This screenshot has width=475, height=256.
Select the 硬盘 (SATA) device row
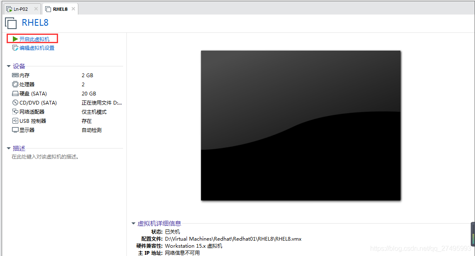pos(67,93)
